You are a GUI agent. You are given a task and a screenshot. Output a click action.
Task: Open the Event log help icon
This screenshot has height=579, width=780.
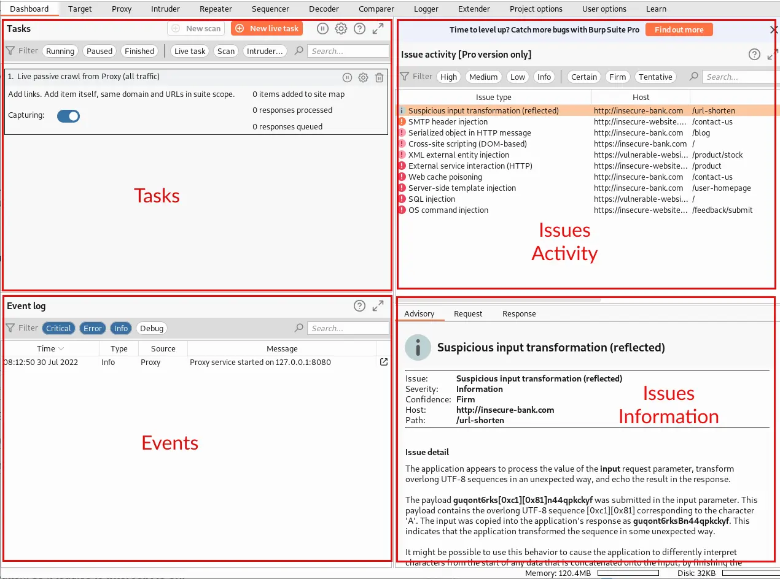tap(360, 306)
